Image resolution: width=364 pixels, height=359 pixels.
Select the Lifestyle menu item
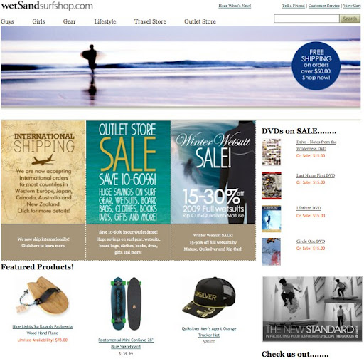pyautogui.click(x=105, y=21)
